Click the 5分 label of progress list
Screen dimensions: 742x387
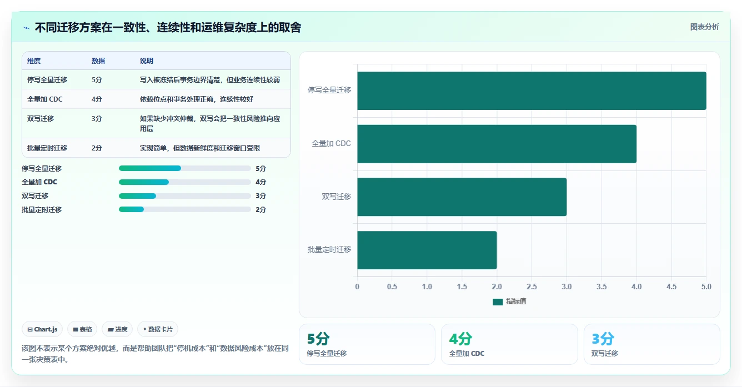(260, 168)
